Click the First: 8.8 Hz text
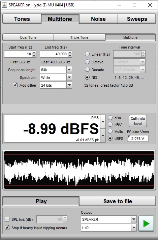The image size is (159, 240). point(20,62)
